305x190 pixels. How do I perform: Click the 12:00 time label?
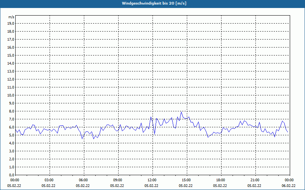coord(152,180)
